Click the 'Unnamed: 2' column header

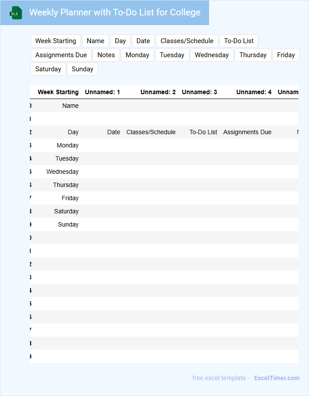coord(158,92)
